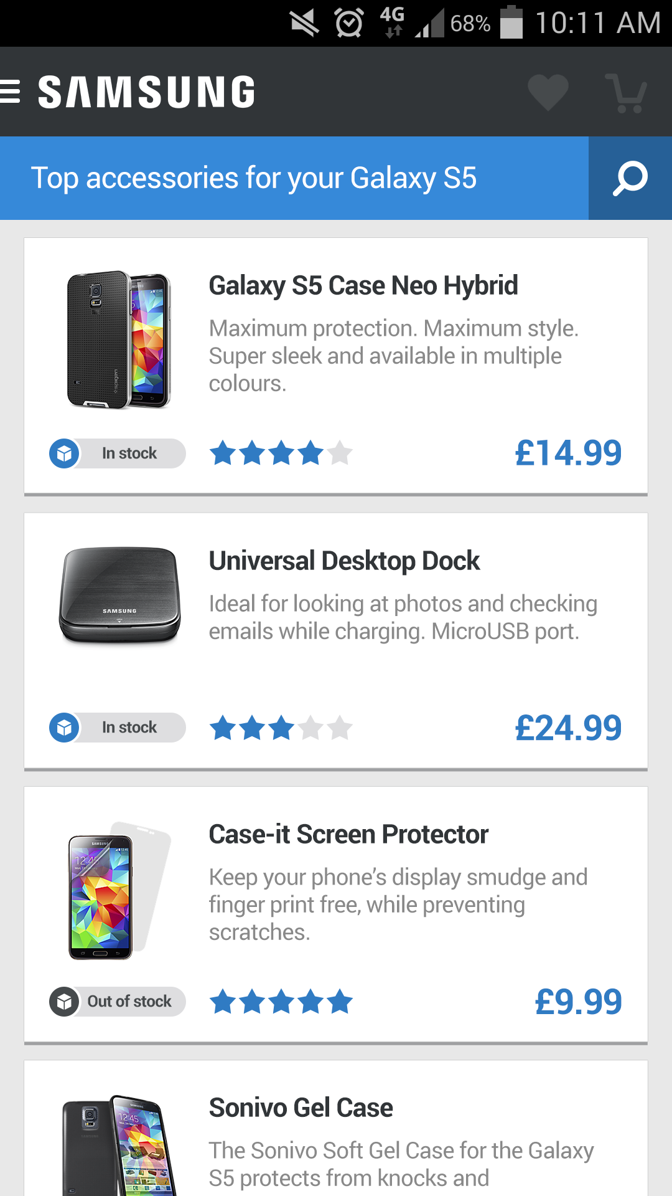Click the star rating for Neo Hybrid case
The image size is (672, 1196).
[x=281, y=453]
